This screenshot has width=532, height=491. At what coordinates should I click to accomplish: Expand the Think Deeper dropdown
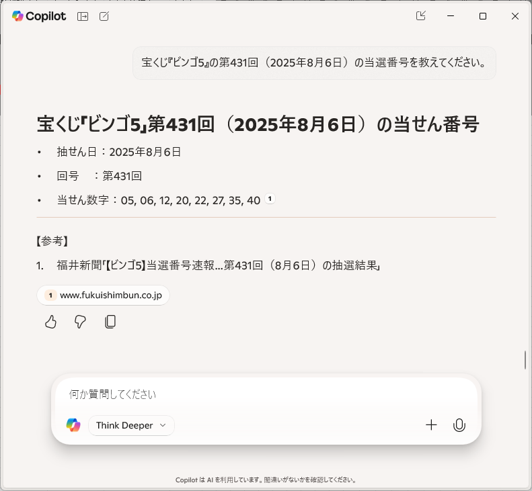[131, 425]
